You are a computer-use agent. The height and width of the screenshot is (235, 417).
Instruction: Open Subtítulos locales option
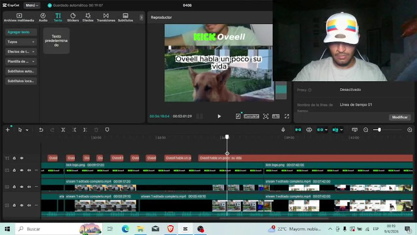click(21, 81)
